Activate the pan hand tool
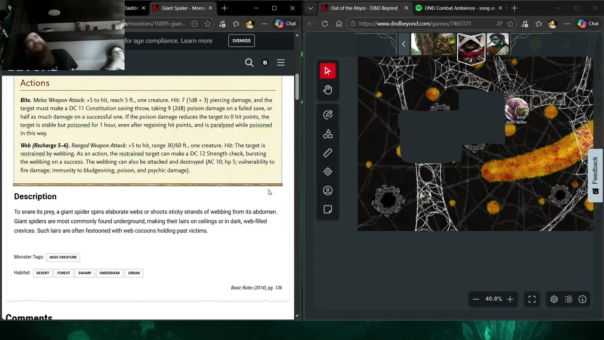This screenshot has height=340, width=604. pyautogui.click(x=327, y=90)
